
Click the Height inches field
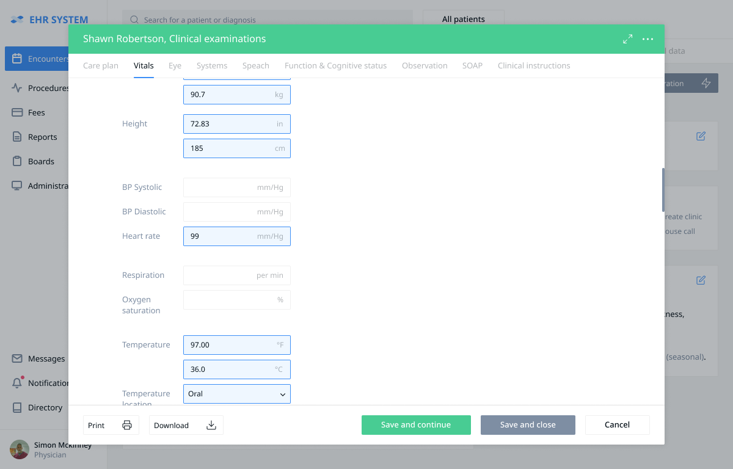coord(237,124)
